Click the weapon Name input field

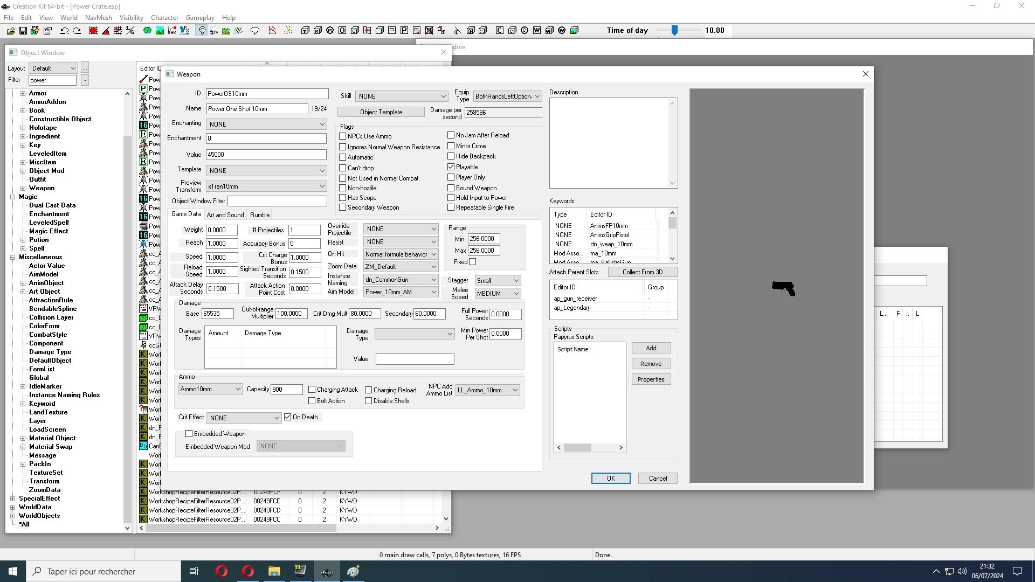click(257, 109)
